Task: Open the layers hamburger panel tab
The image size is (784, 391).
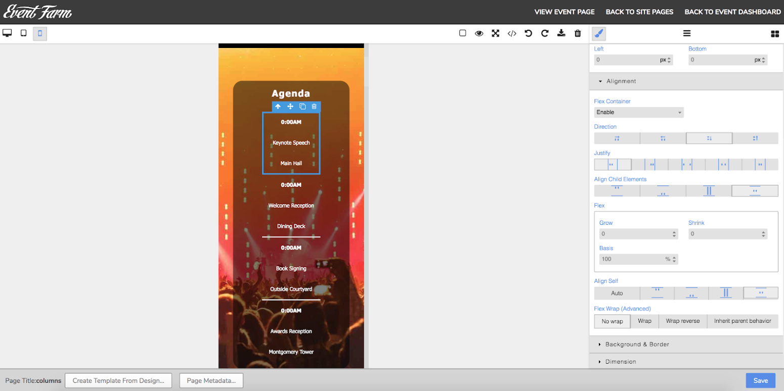Action: [x=687, y=34]
